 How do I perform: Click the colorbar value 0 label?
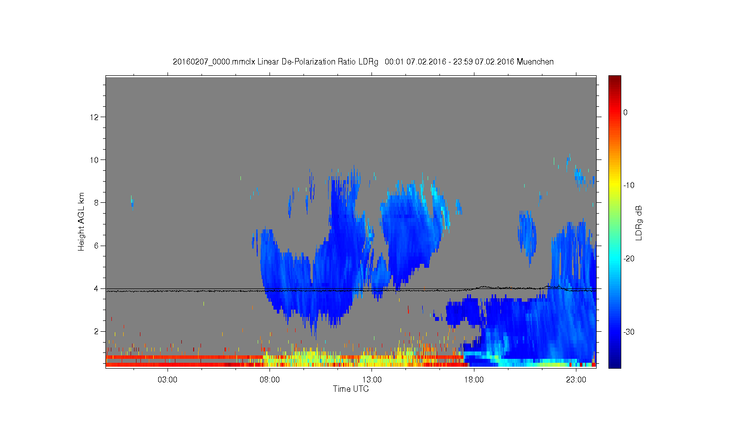click(625, 112)
